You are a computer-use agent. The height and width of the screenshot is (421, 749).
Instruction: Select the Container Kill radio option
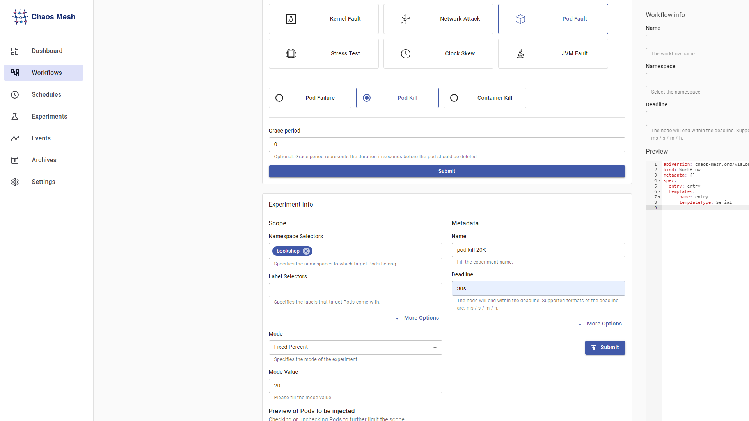(x=454, y=98)
